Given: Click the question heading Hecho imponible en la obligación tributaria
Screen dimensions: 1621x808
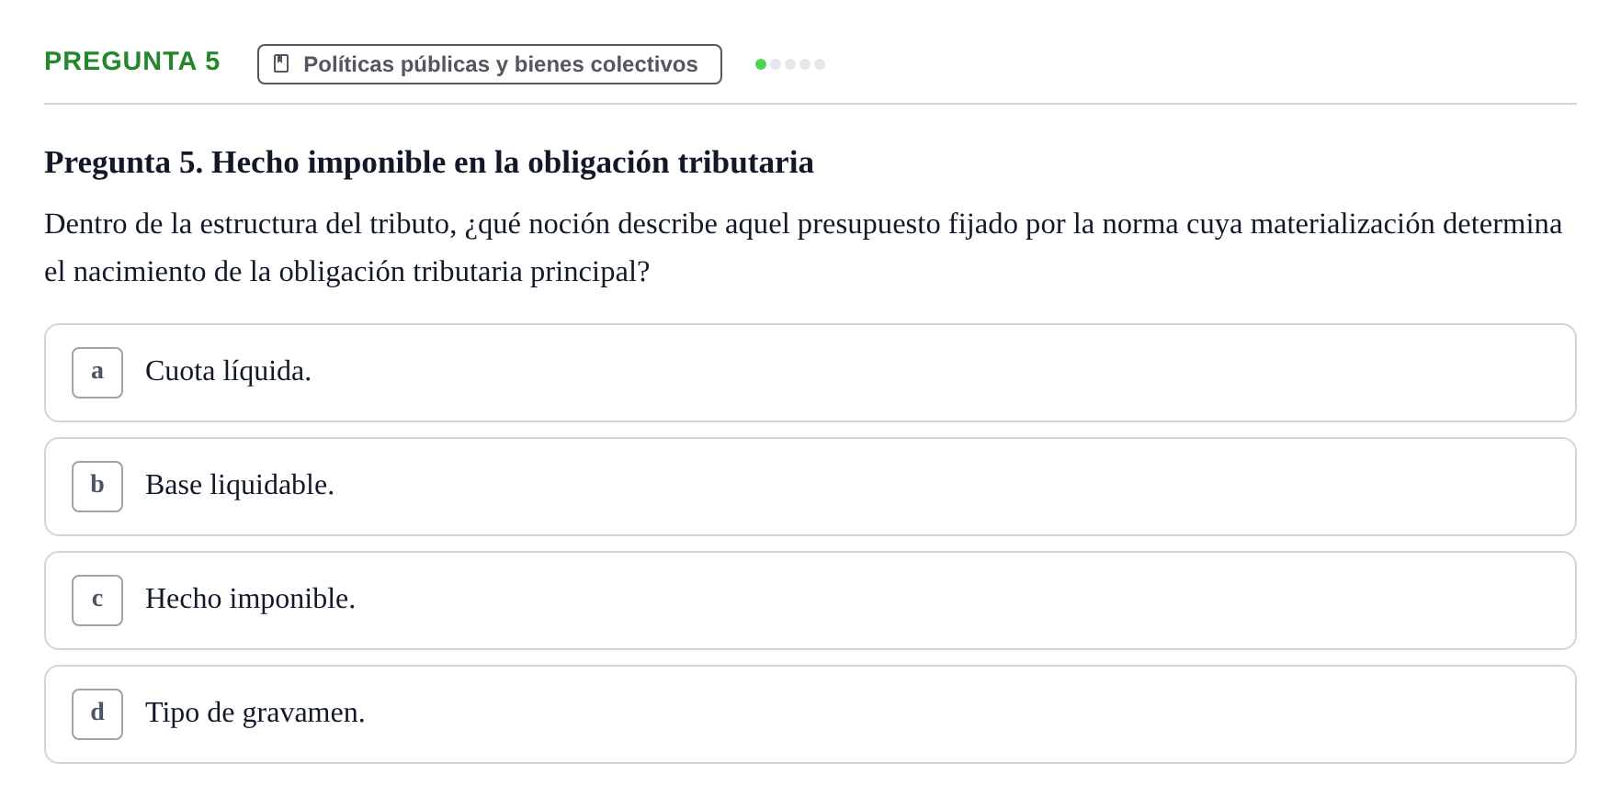Looking at the screenshot, I should coord(429,163).
